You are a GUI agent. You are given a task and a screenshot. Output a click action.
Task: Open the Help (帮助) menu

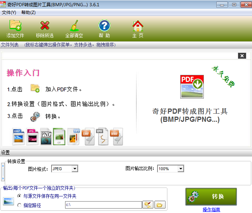coord(28,13)
